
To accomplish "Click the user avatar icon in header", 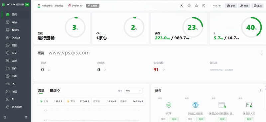I will [39, 6].
